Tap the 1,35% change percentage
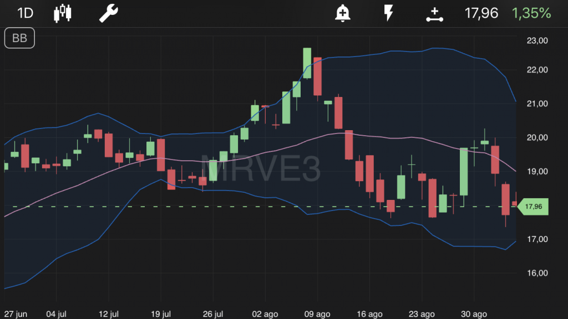The height and width of the screenshot is (319, 568). (x=531, y=13)
